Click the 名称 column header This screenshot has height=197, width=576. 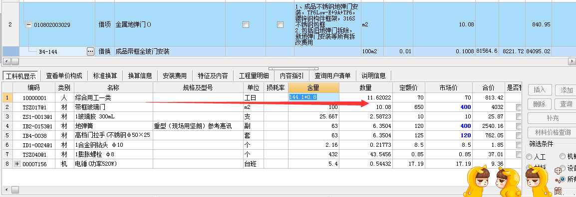(x=113, y=88)
